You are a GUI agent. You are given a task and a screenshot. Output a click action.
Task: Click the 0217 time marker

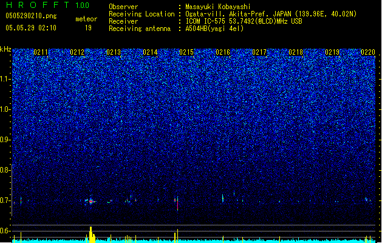259,52
